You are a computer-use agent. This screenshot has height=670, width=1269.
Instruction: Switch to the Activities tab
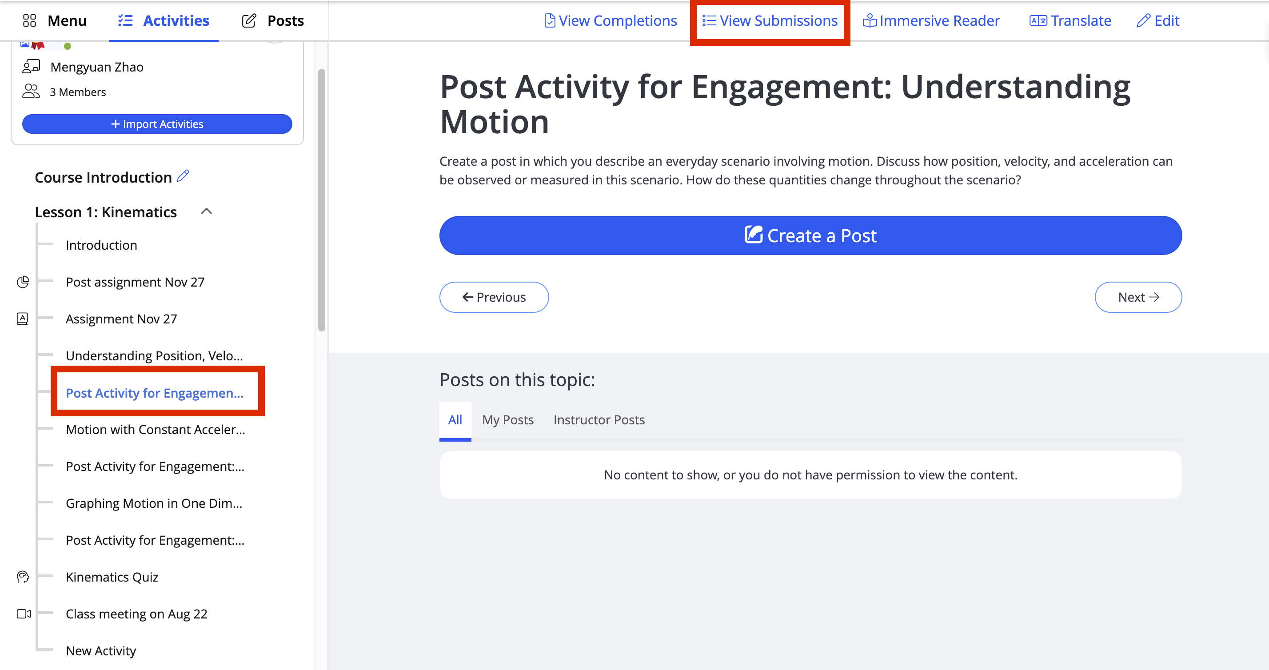pos(164,21)
